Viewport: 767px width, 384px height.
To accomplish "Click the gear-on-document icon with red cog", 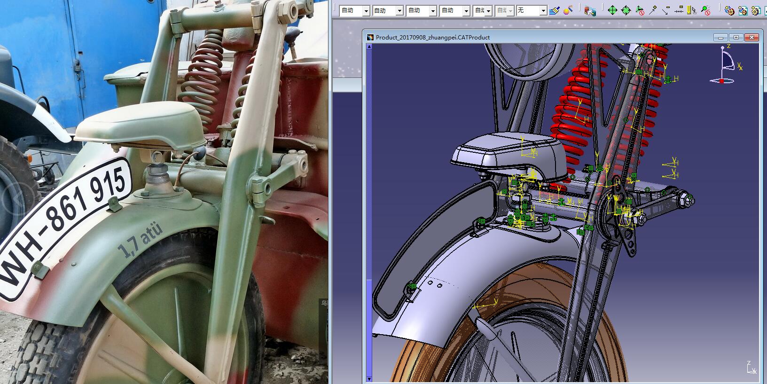I will (x=743, y=10).
